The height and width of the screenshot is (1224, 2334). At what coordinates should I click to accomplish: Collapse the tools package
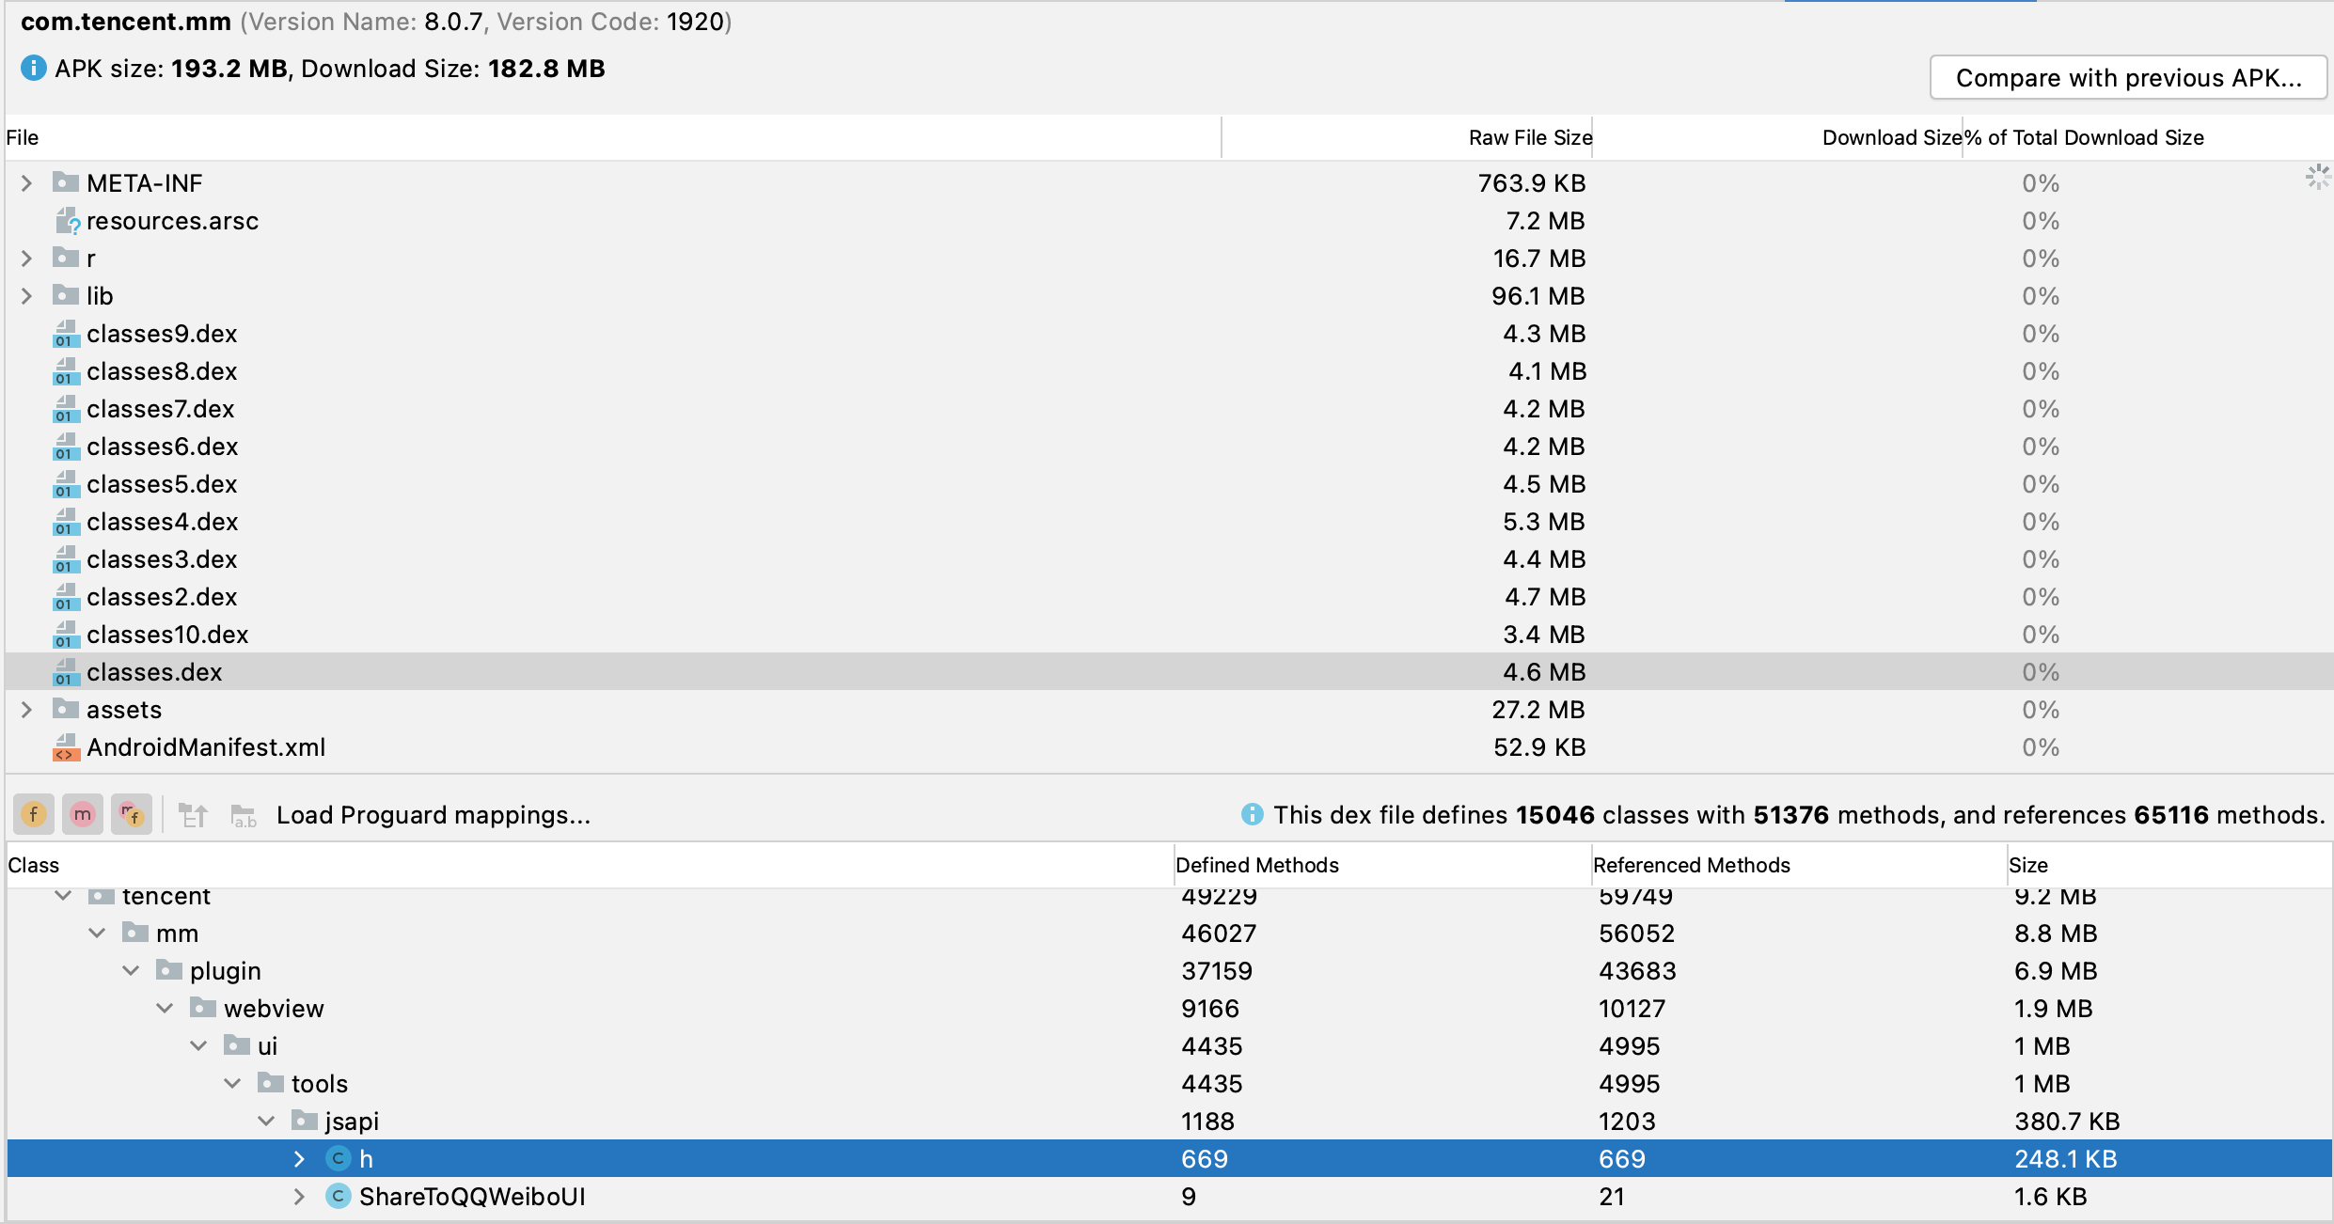point(232,1084)
